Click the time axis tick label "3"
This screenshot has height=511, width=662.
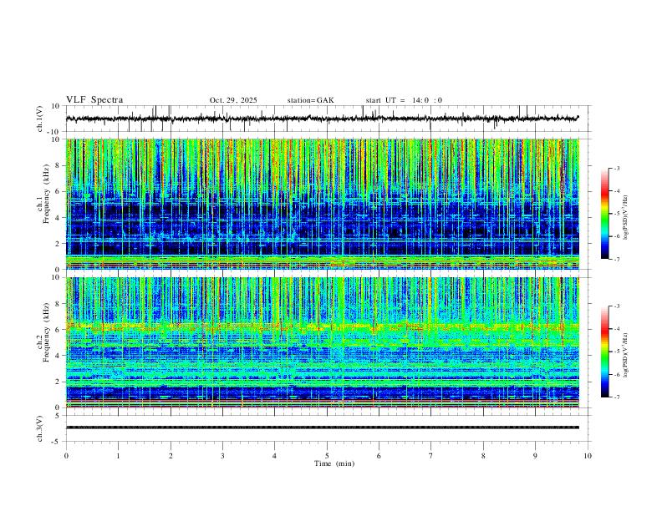(x=222, y=456)
